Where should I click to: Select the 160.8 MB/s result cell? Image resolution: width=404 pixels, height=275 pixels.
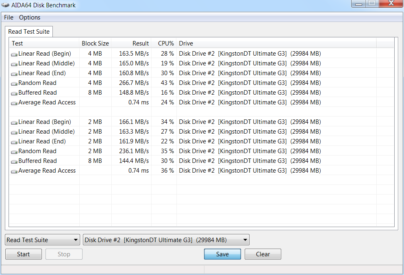pyautogui.click(x=134, y=73)
